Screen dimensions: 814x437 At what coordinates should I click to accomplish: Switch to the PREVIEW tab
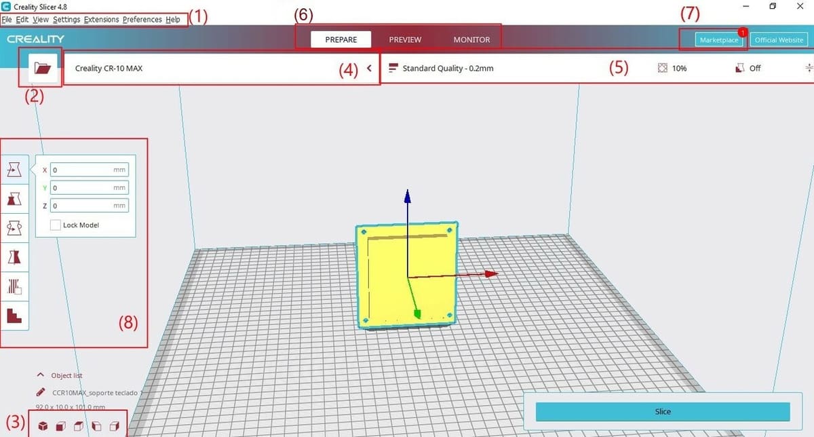click(405, 39)
